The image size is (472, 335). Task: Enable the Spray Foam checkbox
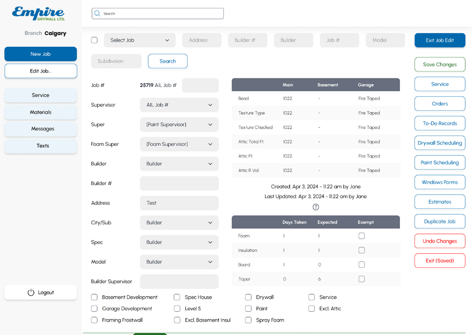248,320
